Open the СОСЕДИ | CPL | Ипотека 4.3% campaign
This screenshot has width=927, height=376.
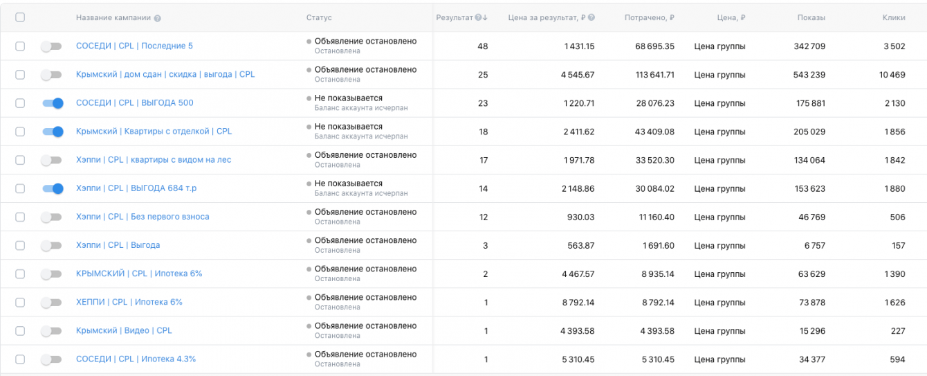[136, 359]
